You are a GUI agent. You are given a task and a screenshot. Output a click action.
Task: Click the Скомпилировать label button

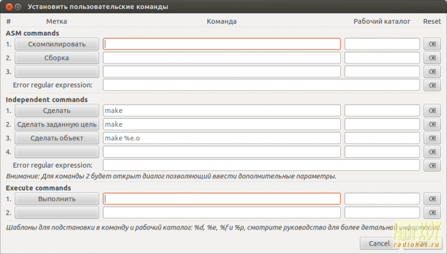[57, 44]
